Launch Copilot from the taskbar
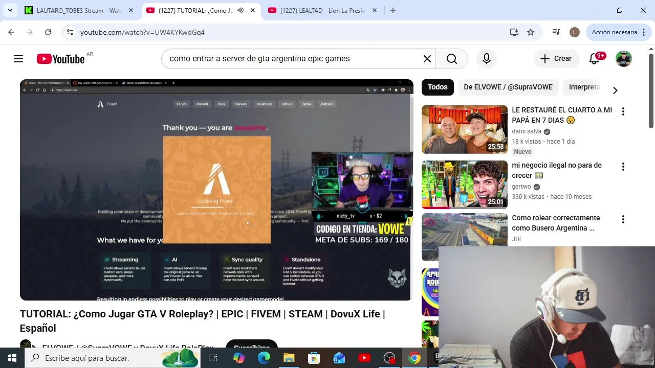This screenshot has height=368, width=655. pyautogui.click(x=239, y=358)
